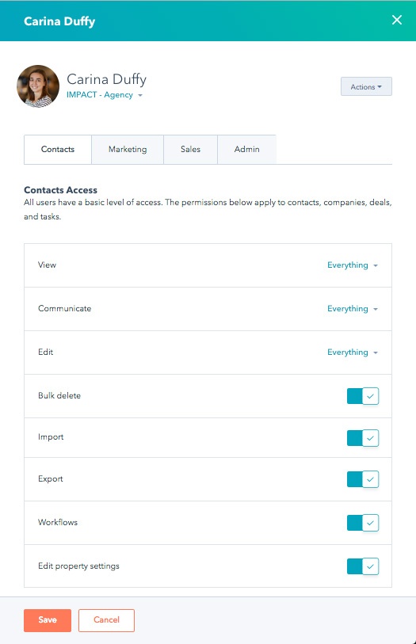The width and height of the screenshot is (416, 644).
Task: Switch to the Sales tab
Action: pos(190,150)
